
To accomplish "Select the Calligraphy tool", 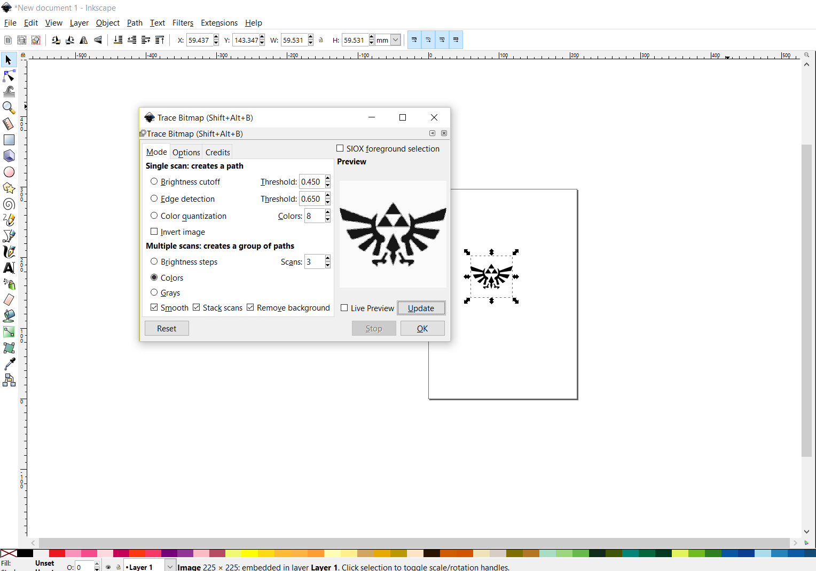I will pyautogui.click(x=9, y=252).
